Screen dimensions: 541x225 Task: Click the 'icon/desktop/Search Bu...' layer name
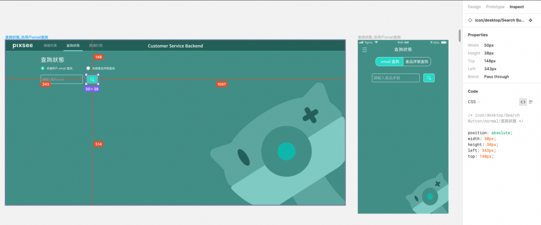500,21
